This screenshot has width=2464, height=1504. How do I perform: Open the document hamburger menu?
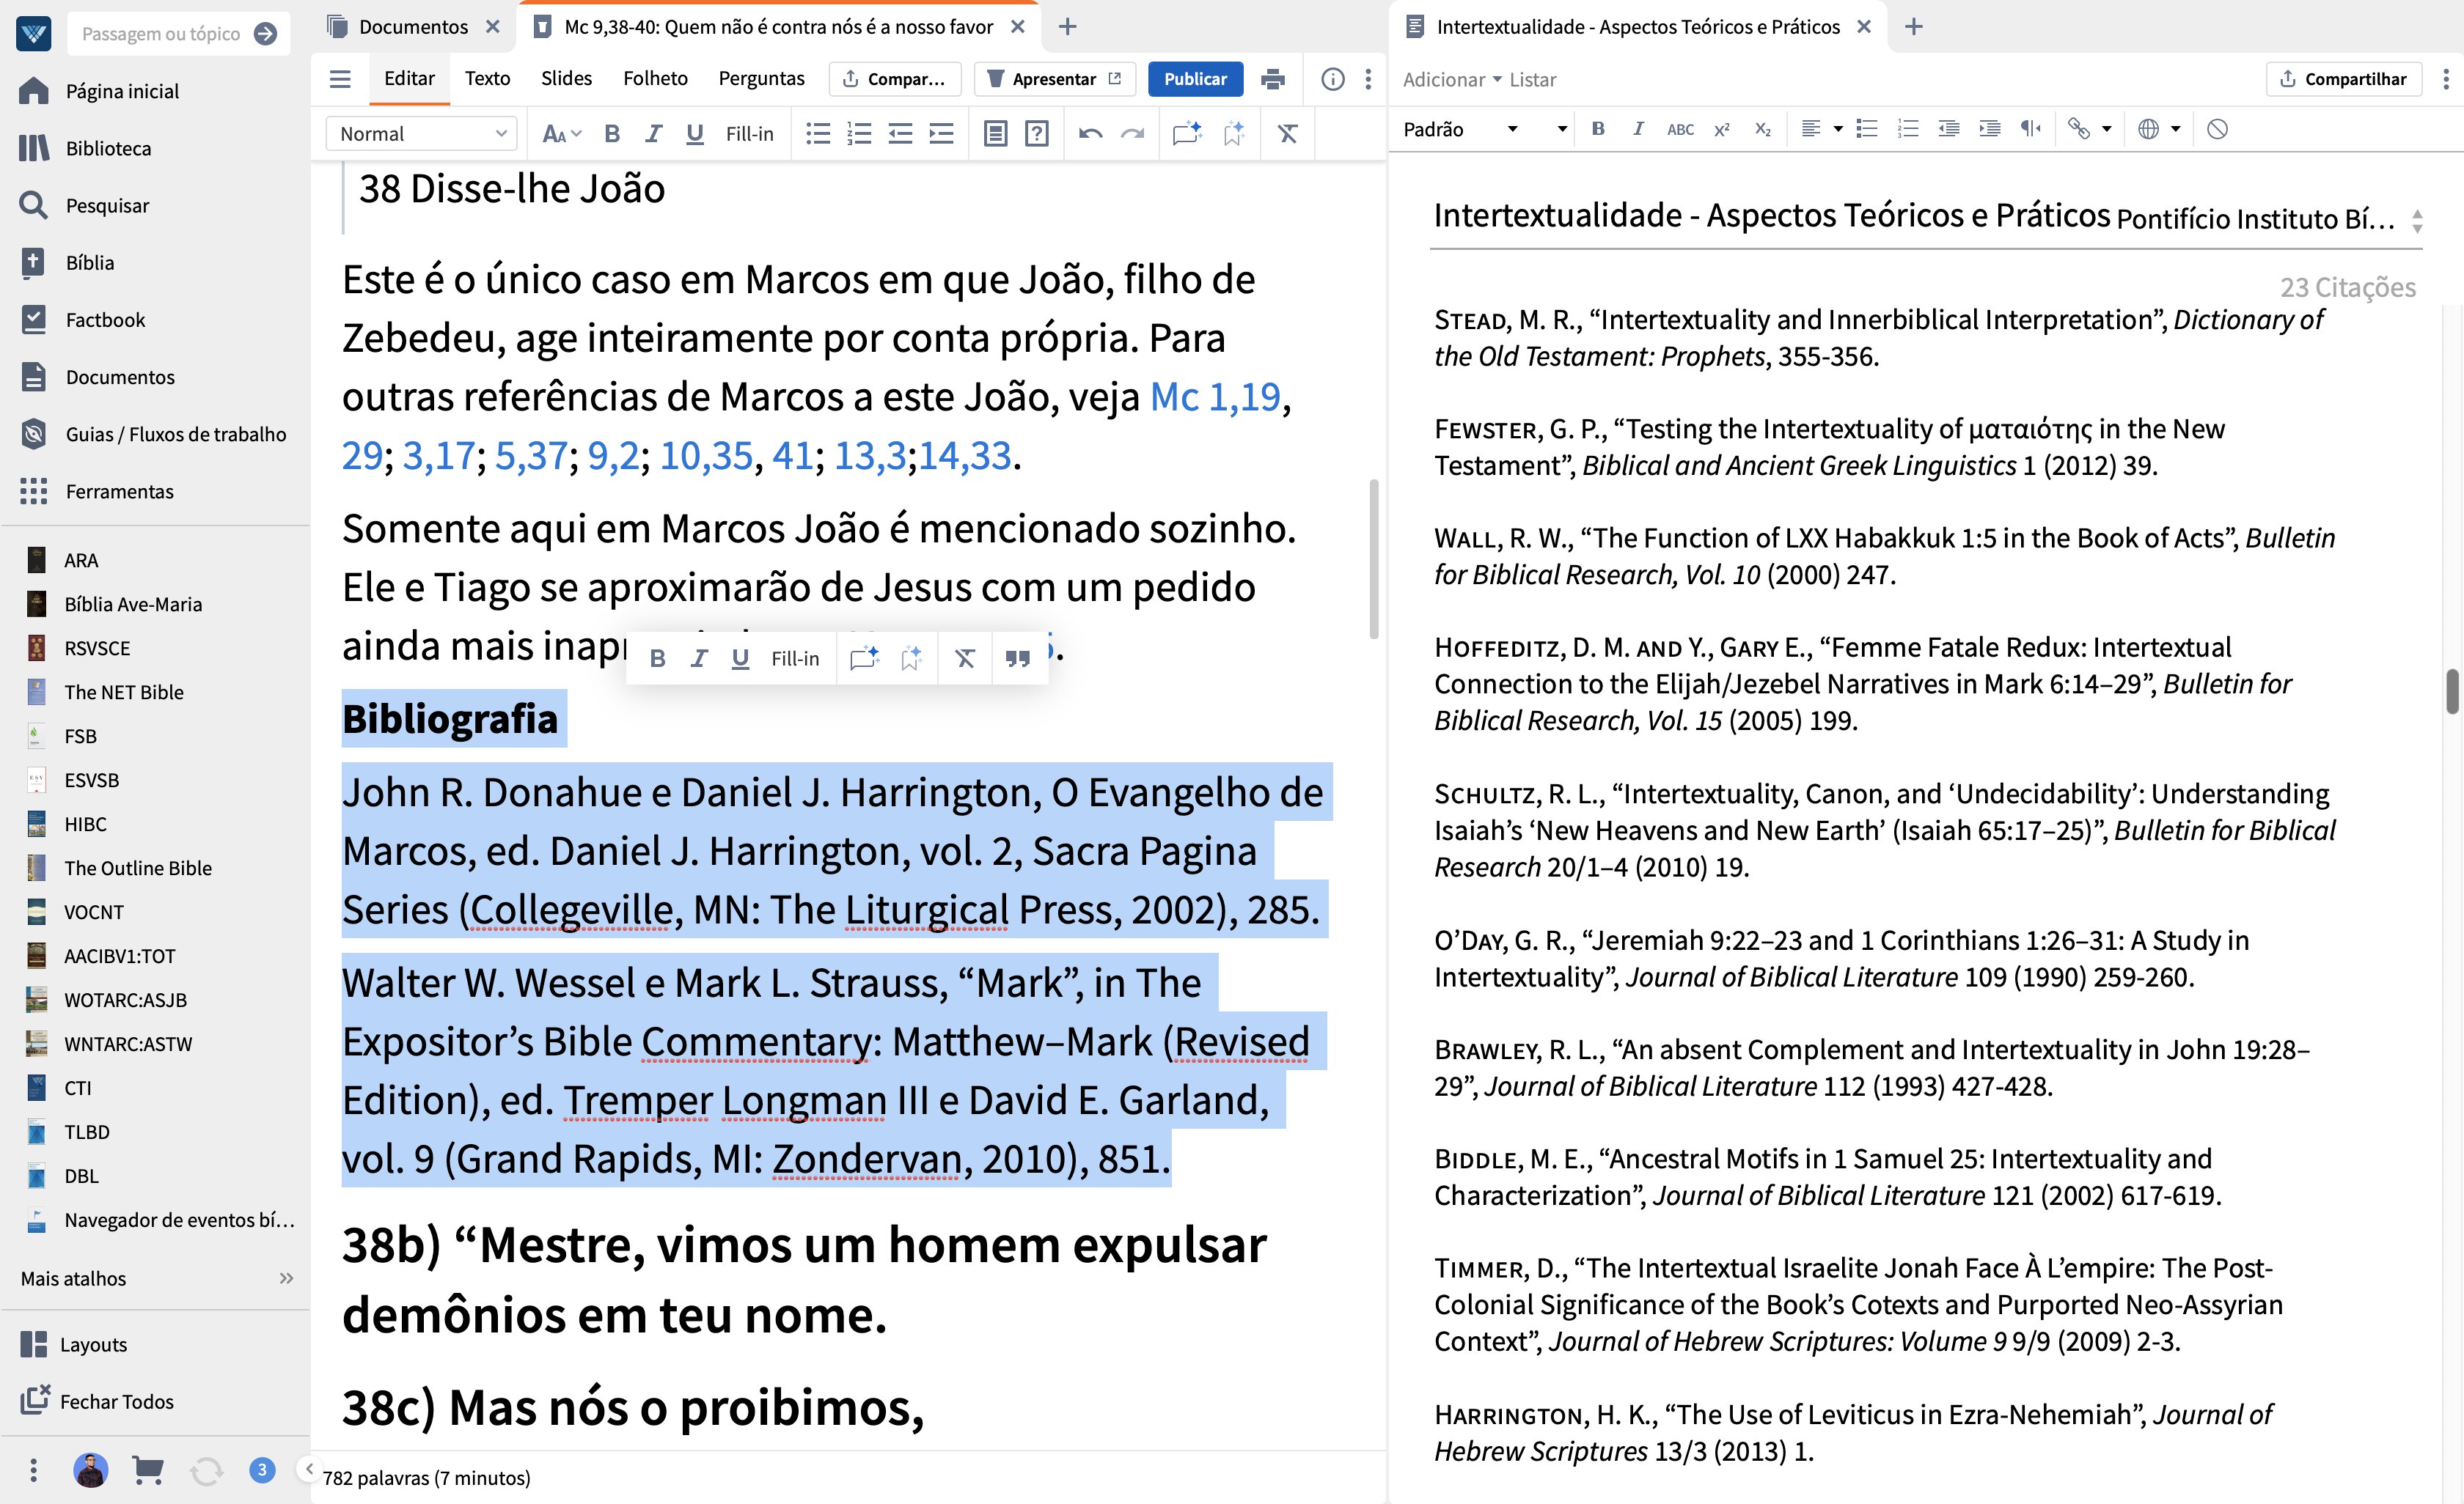pos(340,79)
